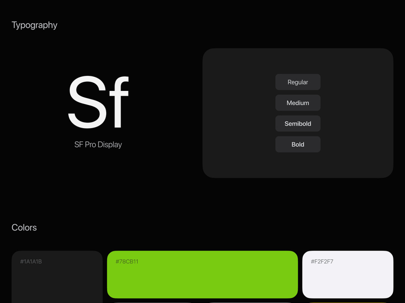Click the Typography section heading
405x303 pixels.
34,25
